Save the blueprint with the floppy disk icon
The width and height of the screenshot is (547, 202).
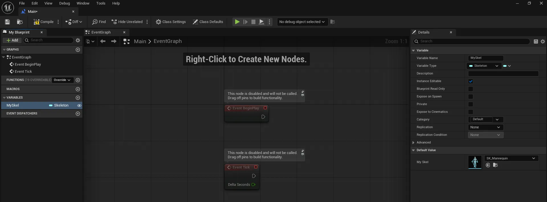pyautogui.click(x=7, y=22)
